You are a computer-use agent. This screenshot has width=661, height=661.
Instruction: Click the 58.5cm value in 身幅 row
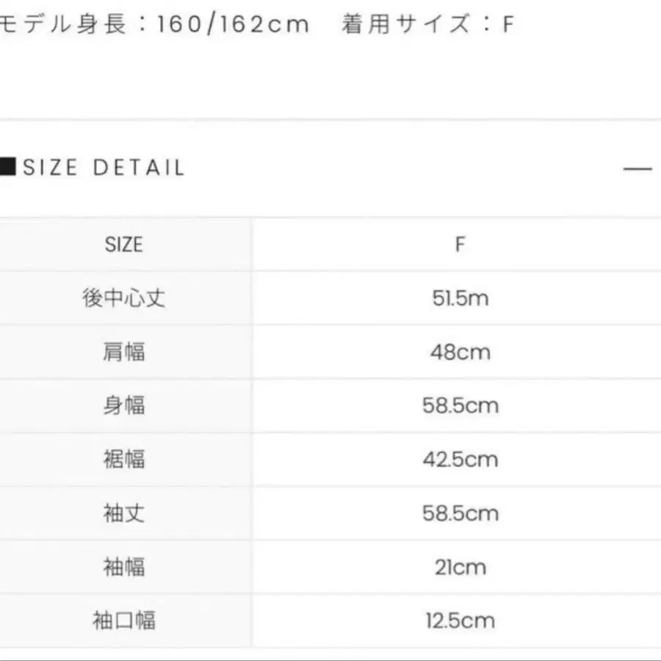[460, 405]
